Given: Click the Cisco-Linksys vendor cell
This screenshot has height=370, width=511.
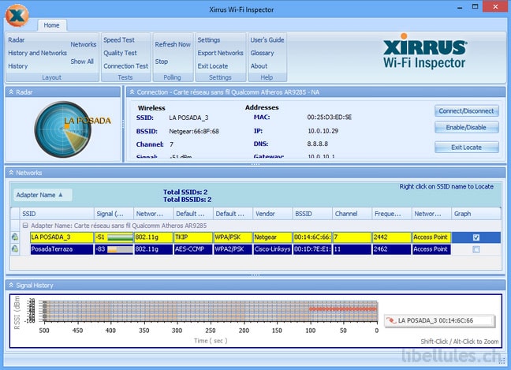Looking at the screenshot, I should pyautogui.click(x=272, y=249).
